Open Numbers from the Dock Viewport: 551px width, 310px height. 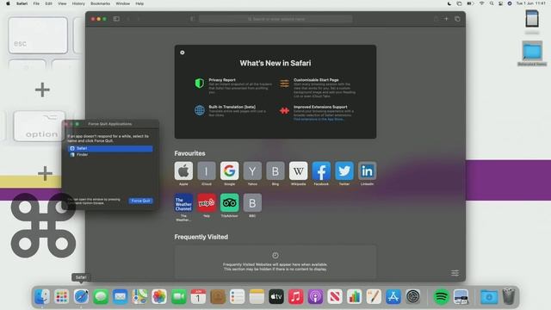pyautogui.click(x=354, y=296)
